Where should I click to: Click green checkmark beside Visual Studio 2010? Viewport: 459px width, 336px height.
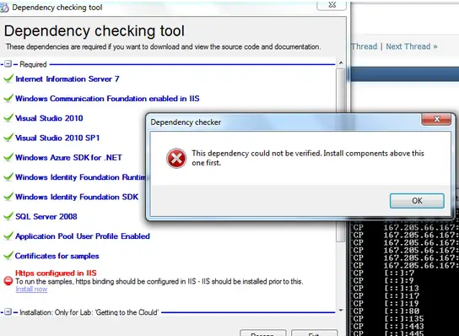click(x=8, y=117)
